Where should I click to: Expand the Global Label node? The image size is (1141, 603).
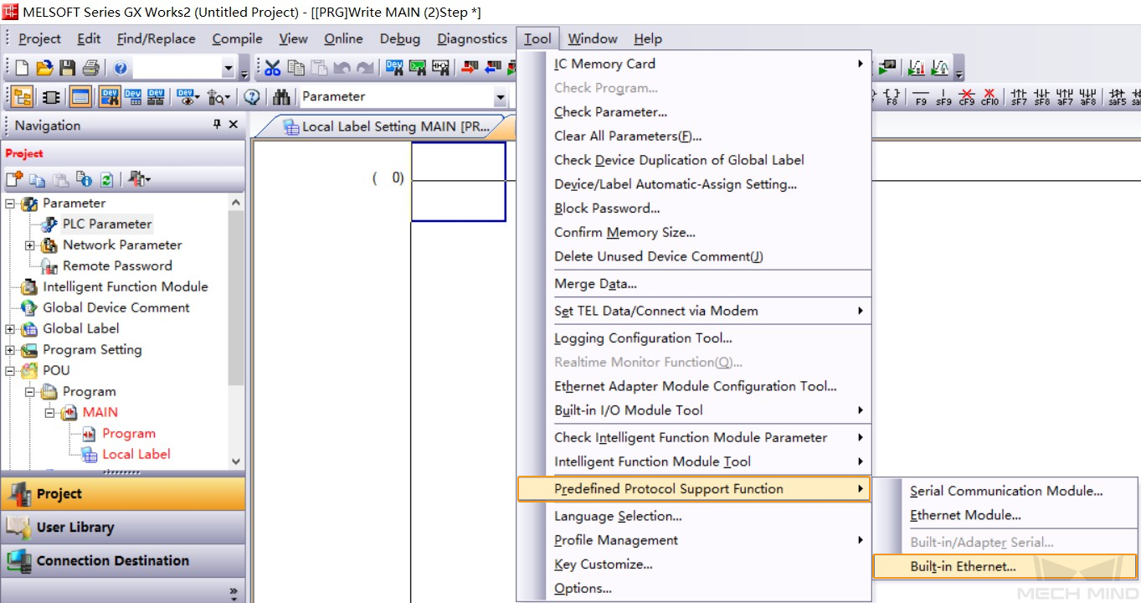point(10,329)
